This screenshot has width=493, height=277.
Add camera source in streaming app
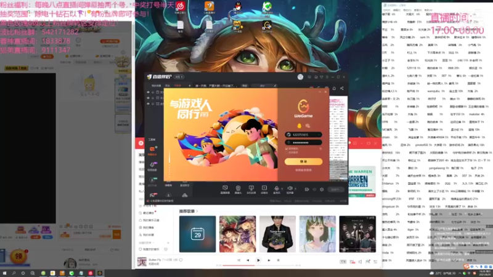[x=238, y=188]
